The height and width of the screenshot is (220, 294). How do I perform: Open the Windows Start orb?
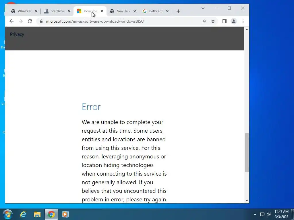coord(7,214)
